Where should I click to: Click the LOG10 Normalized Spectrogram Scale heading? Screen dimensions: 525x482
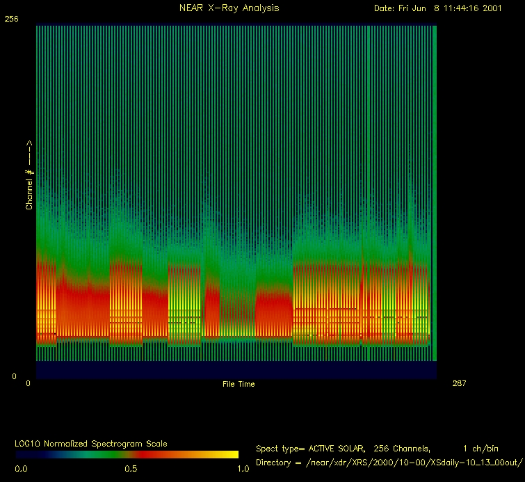click(91, 443)
